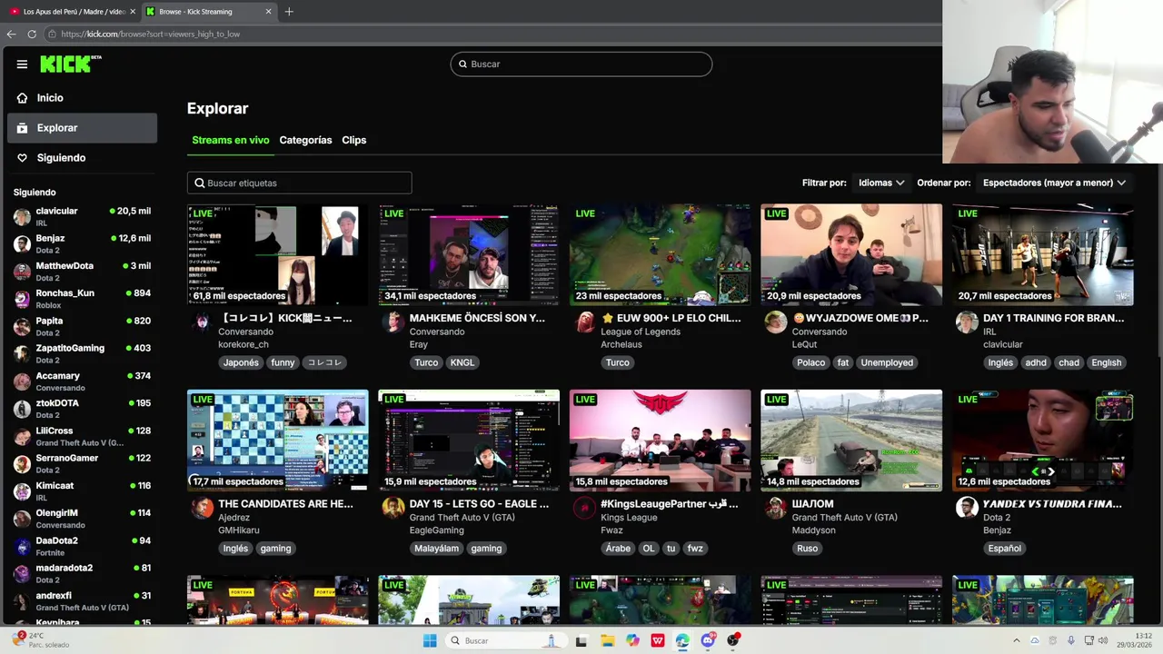
Task: Reload the page with the refresh icon
Action: point(32,35)
